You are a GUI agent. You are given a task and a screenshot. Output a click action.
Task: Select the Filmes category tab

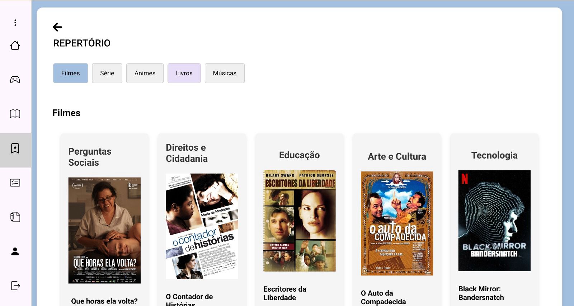point(70,73)
